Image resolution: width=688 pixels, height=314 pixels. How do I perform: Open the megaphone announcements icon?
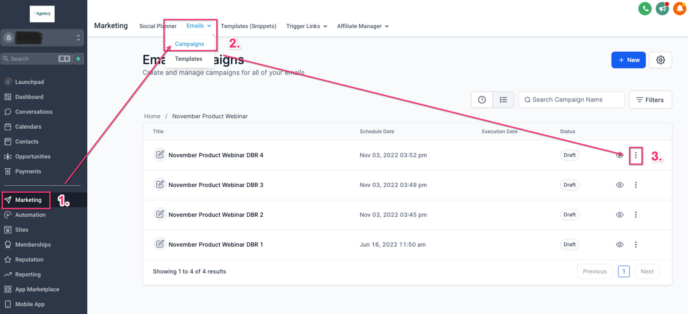coord(662,9)
